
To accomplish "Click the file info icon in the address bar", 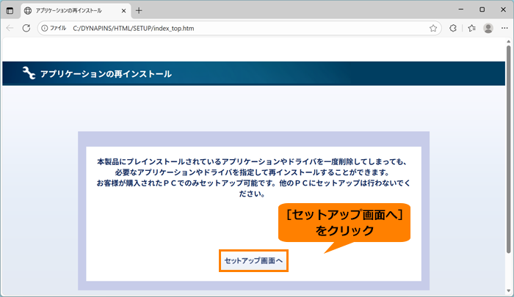I will 46,28.
